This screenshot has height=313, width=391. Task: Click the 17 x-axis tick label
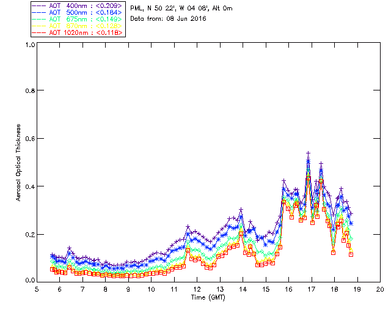(312, 289)
